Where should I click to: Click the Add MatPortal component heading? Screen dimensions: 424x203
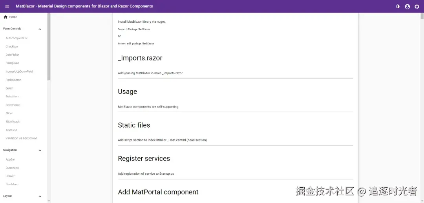(x=158, y=192)
